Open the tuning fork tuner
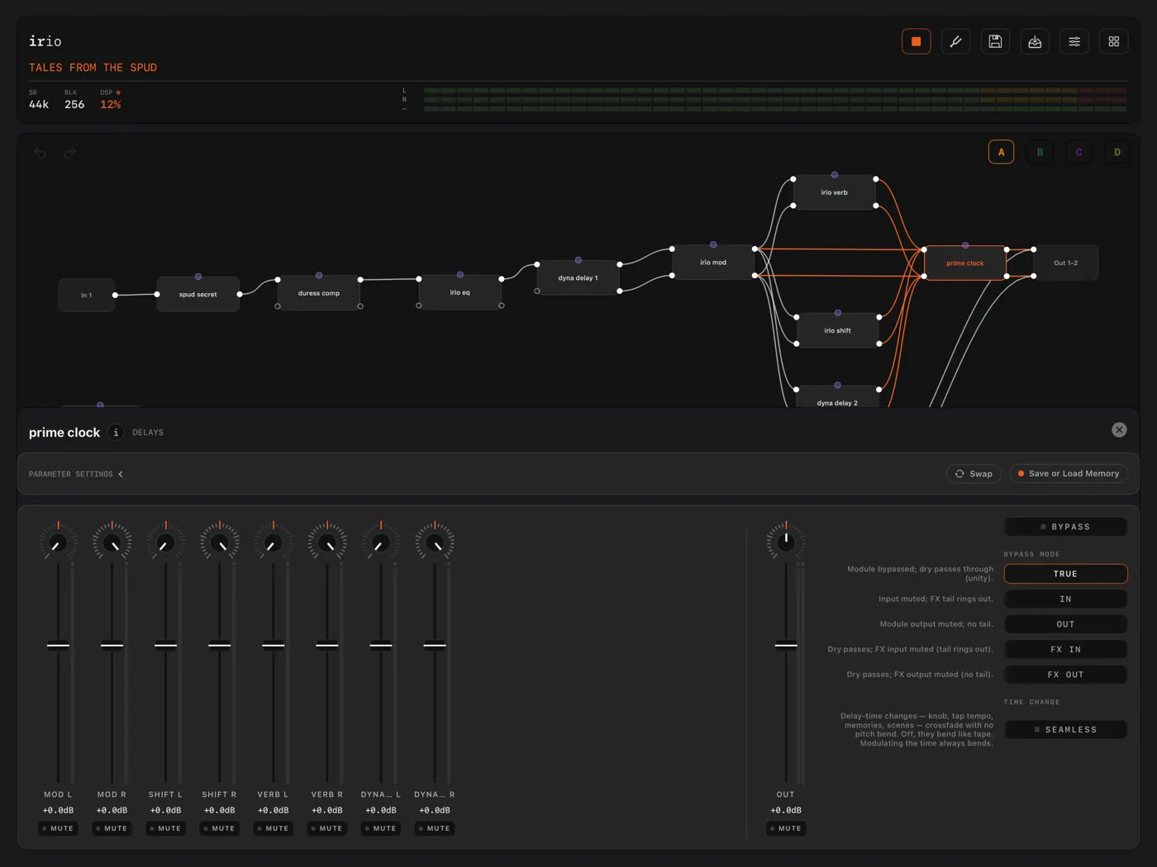 tap(955, 41)
